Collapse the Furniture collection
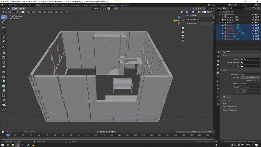Image resolution: width=261 pixels, height=147 pixels. pyautogui.click(x=220, y=23)
